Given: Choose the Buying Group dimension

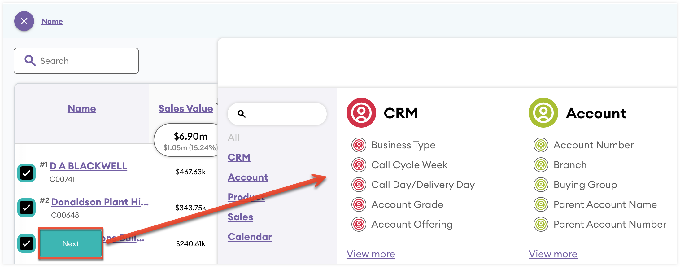Looking at the screenshot, I should [x=585, y=185].
